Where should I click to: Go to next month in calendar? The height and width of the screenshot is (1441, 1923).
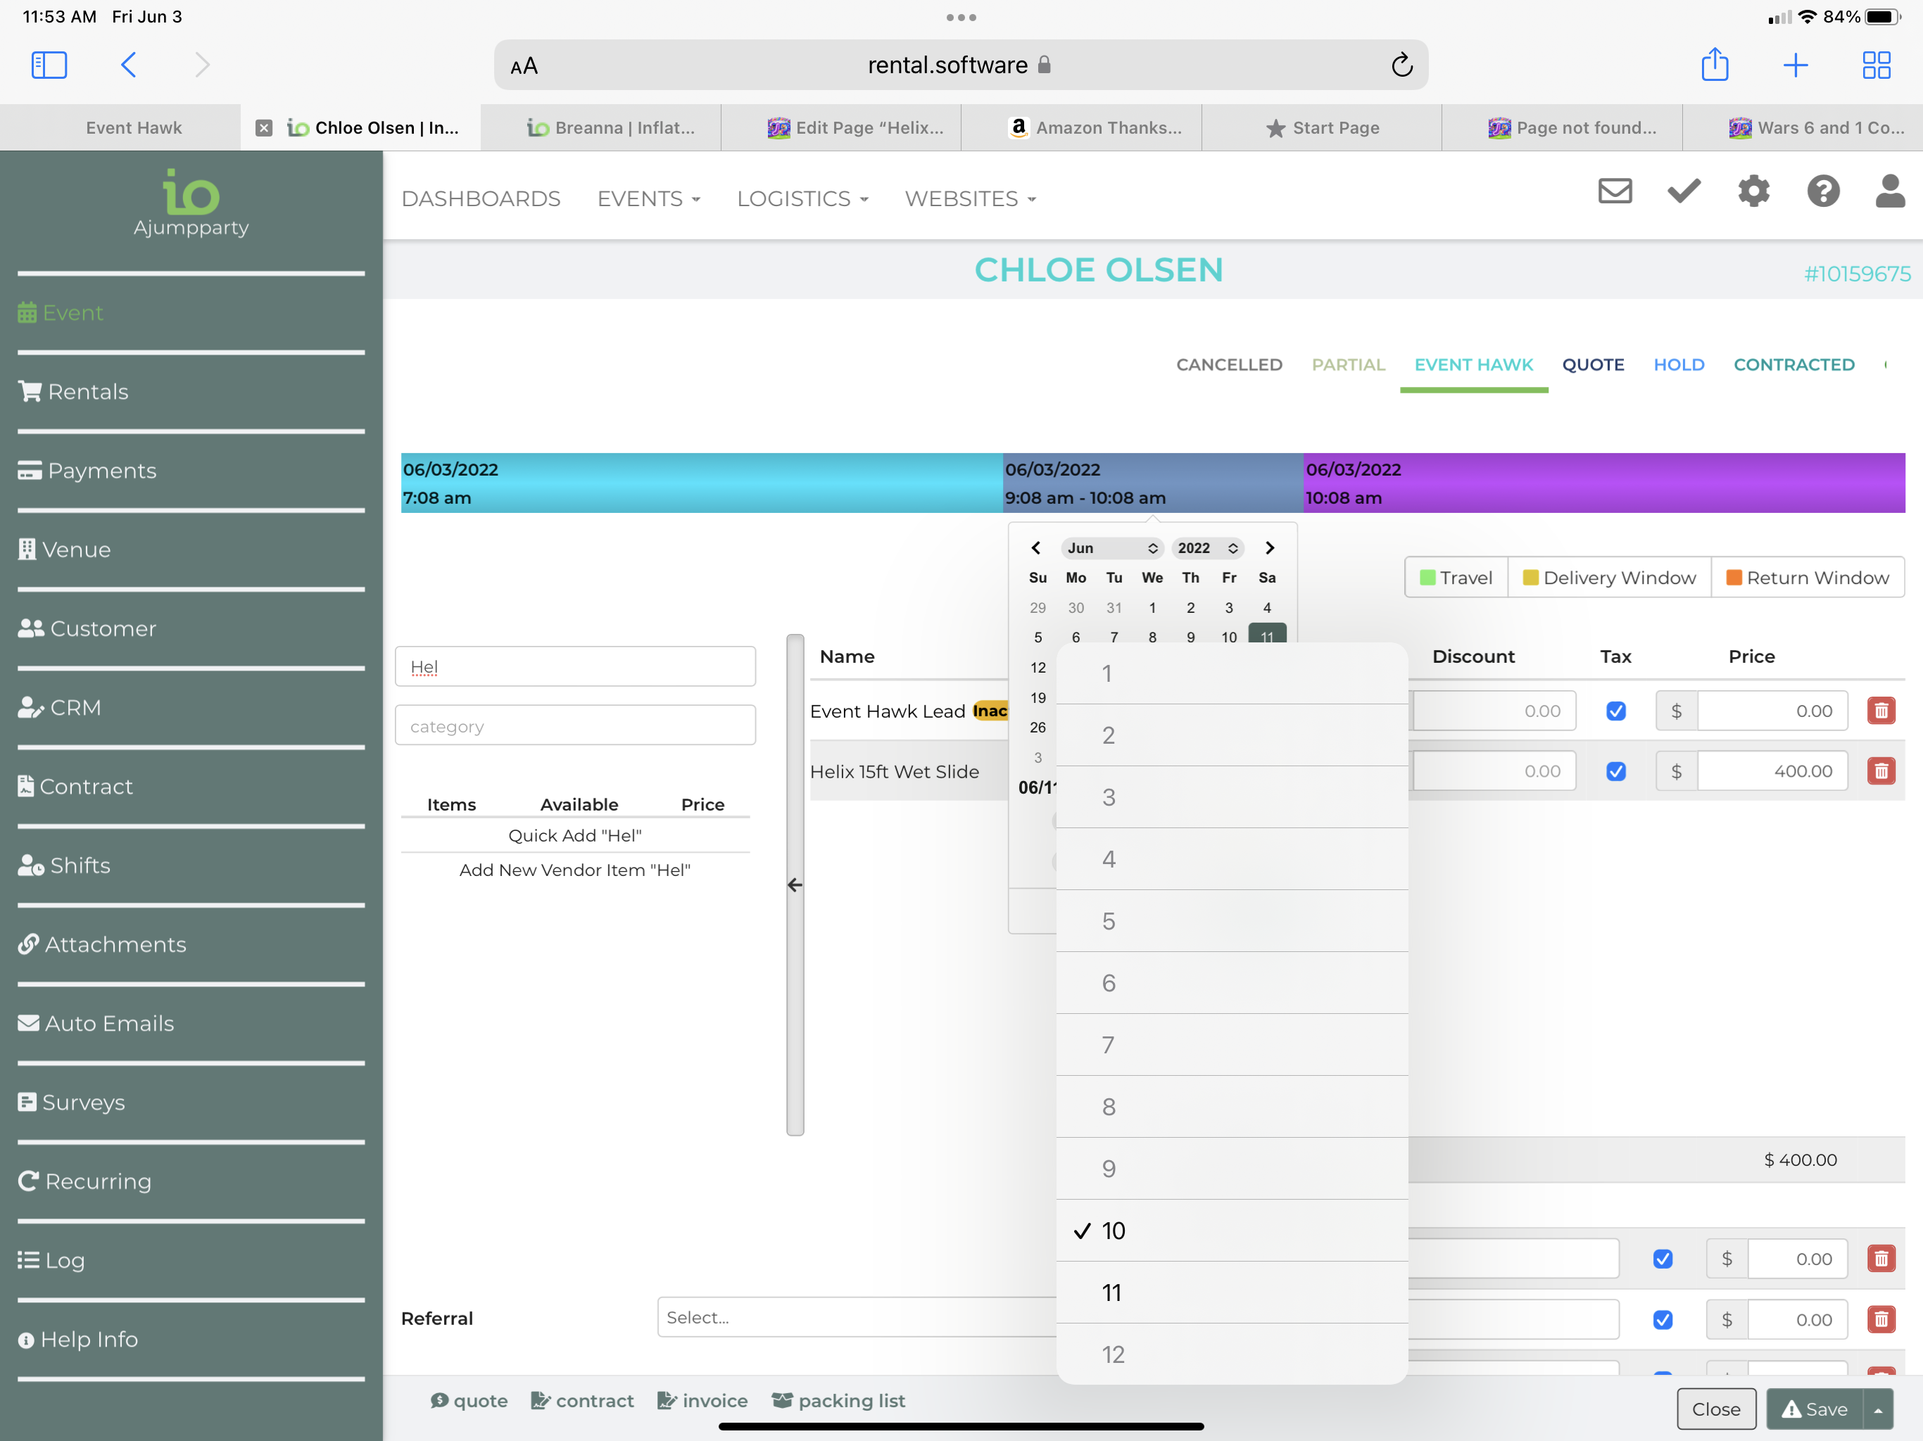pos(1269,547)
